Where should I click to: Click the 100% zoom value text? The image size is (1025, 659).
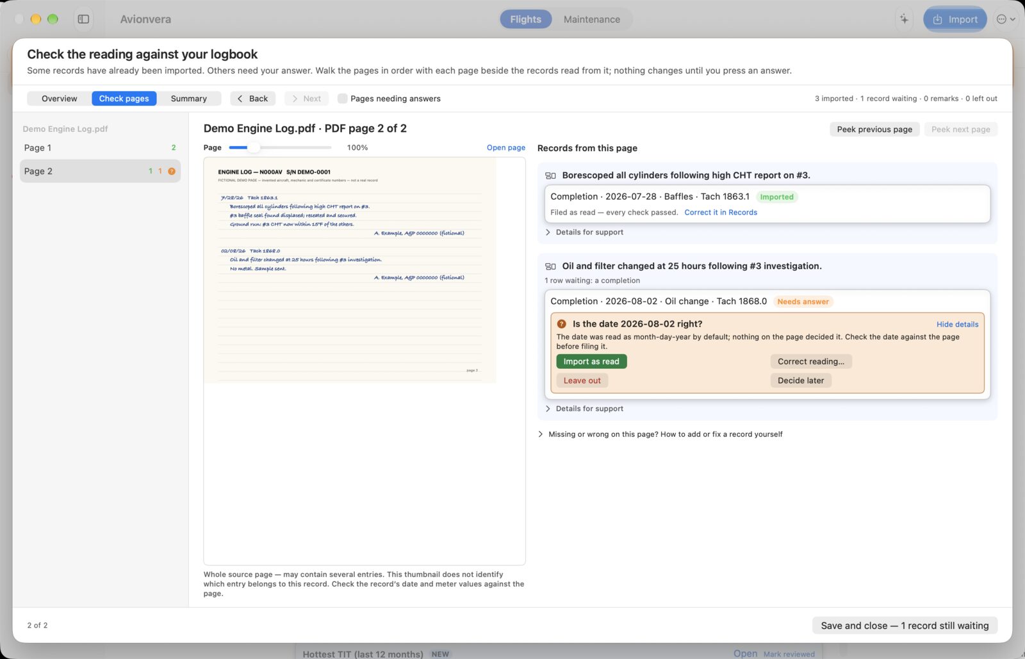click(x=357, y=147)
